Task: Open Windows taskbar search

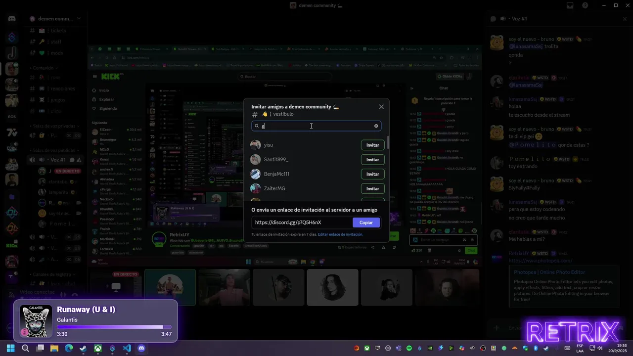Action: pos(25,348)
